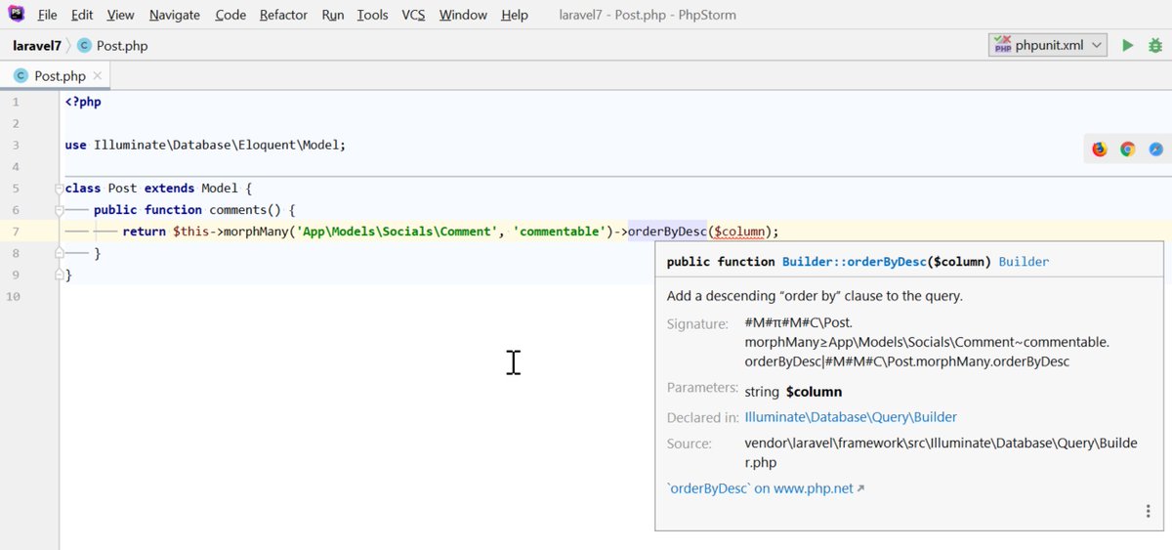Screen dimensions: 1172x550
Task: Click the laravel7 project breadcrumb
Action: click(37, 45)
